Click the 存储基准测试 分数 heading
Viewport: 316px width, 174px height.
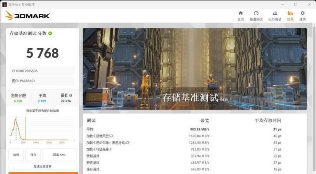[28, 33]
